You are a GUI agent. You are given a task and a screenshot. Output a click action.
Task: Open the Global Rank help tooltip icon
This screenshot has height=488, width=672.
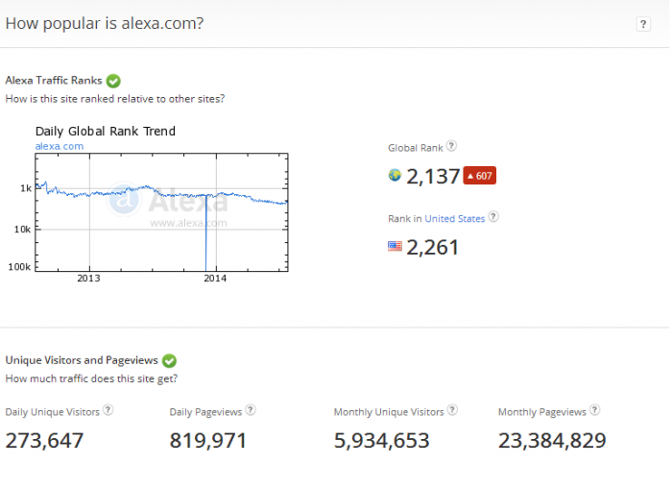tap(451, 146)
